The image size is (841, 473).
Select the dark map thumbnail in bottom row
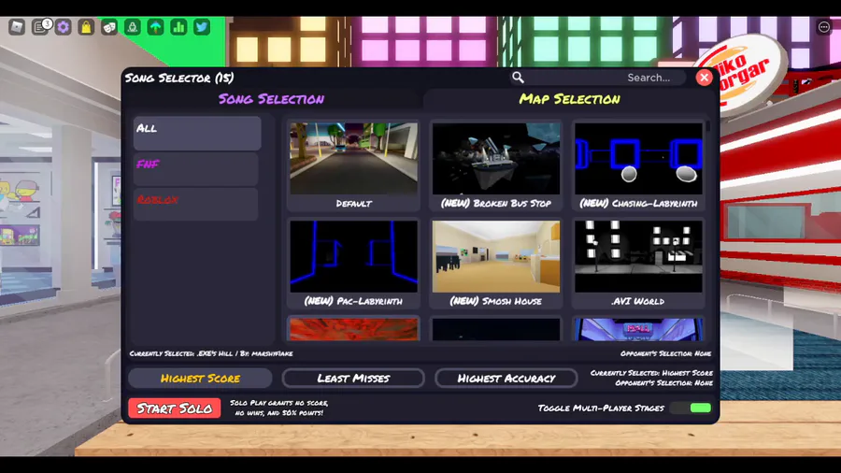[496, 329]
